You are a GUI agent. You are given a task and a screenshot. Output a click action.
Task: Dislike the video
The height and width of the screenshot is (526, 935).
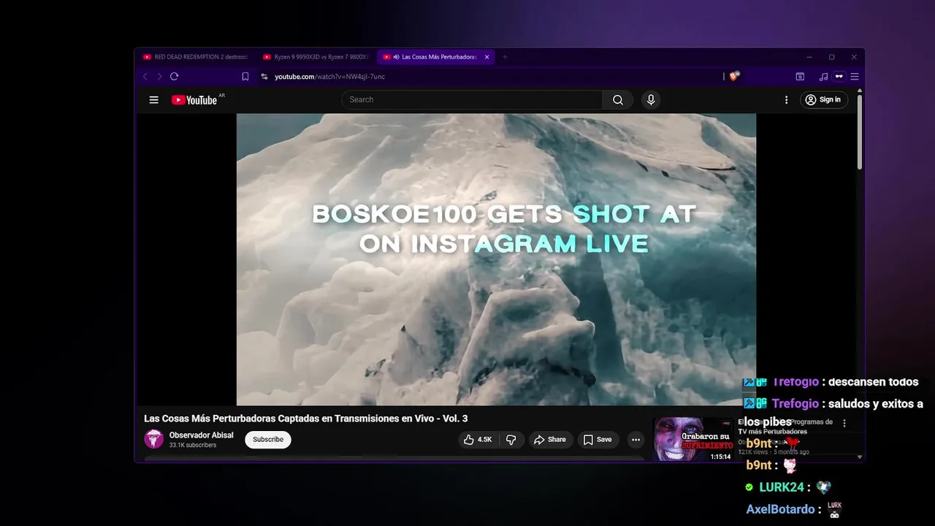[x=511, y=440]
